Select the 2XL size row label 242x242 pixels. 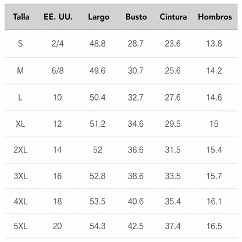(x=20, y=150)
